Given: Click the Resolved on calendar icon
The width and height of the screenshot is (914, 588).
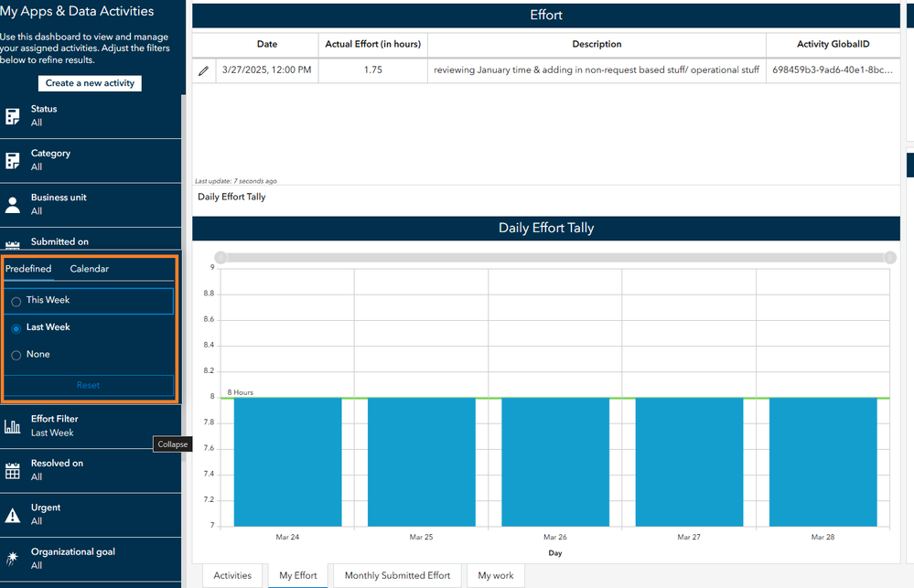Looking at the screenshot, I should (x=12, y=470).
